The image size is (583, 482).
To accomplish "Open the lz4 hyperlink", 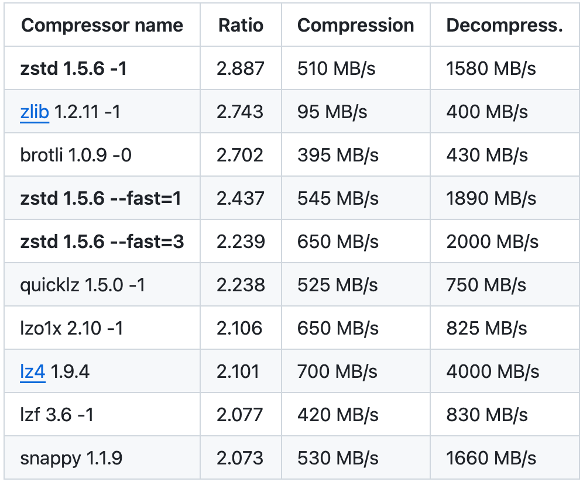I will pos(33,371).
